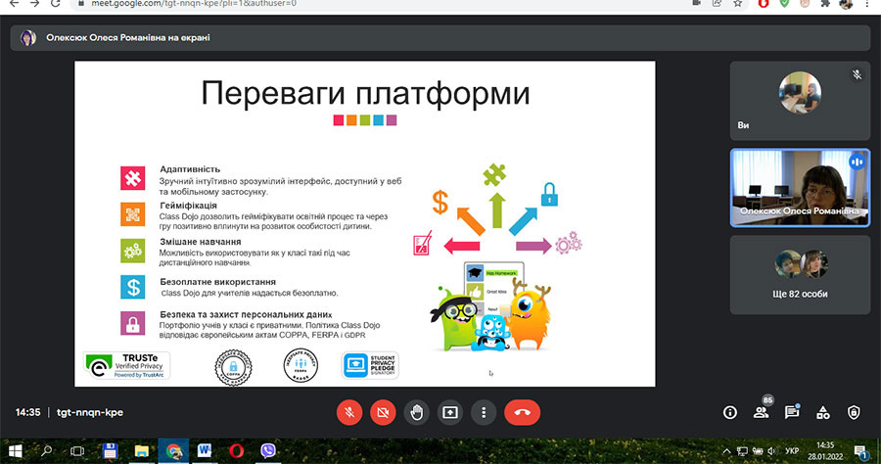Open the volume control in tray
The image size is (881, 464).
point(771,451)
